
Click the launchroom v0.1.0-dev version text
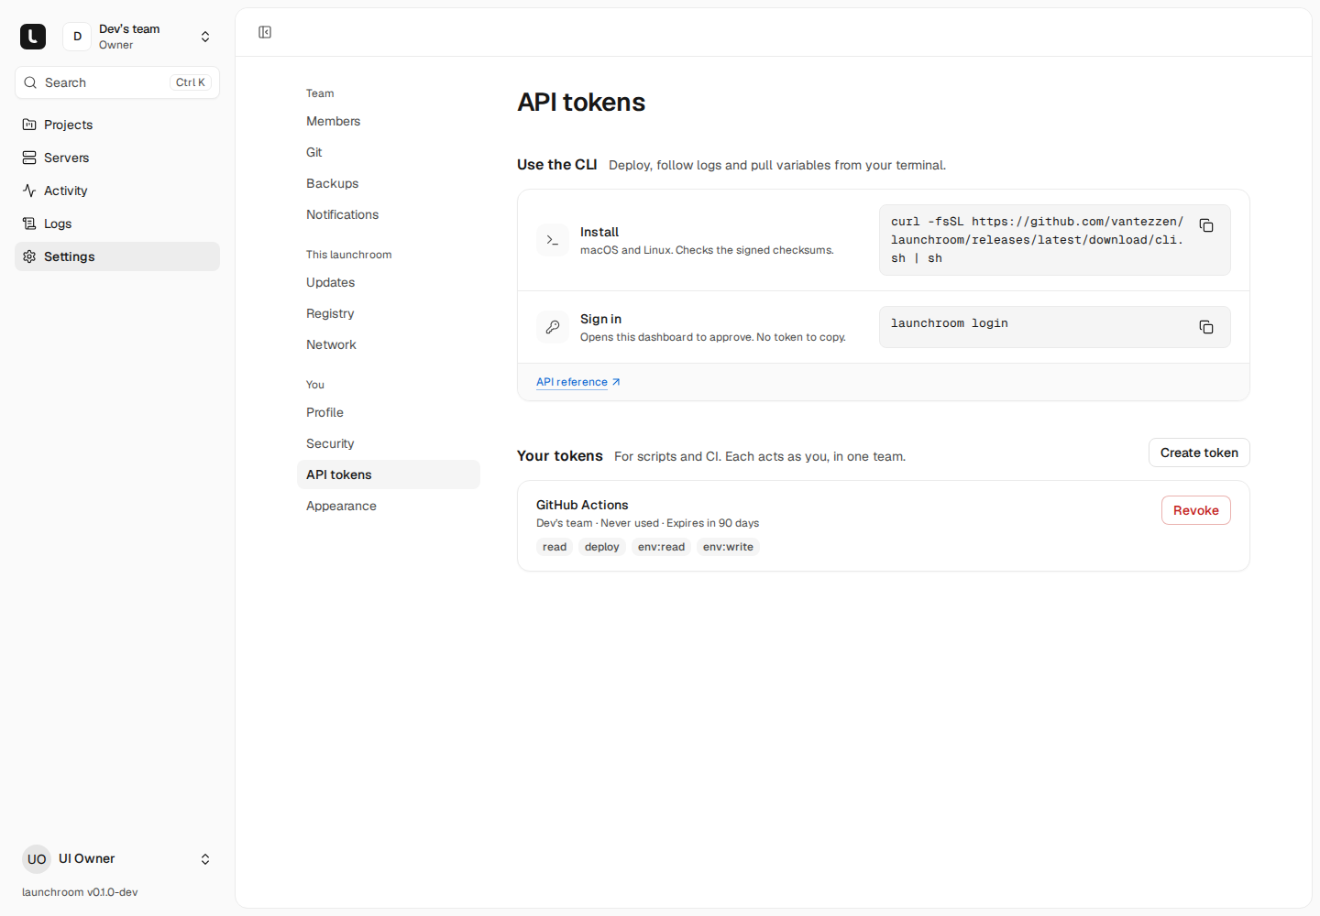(x=80, y=892)
